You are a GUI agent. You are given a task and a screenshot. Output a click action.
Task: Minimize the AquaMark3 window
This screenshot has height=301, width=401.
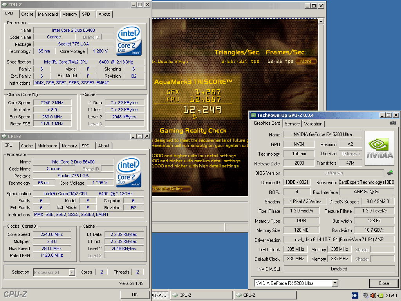click(x=307, y=5)
